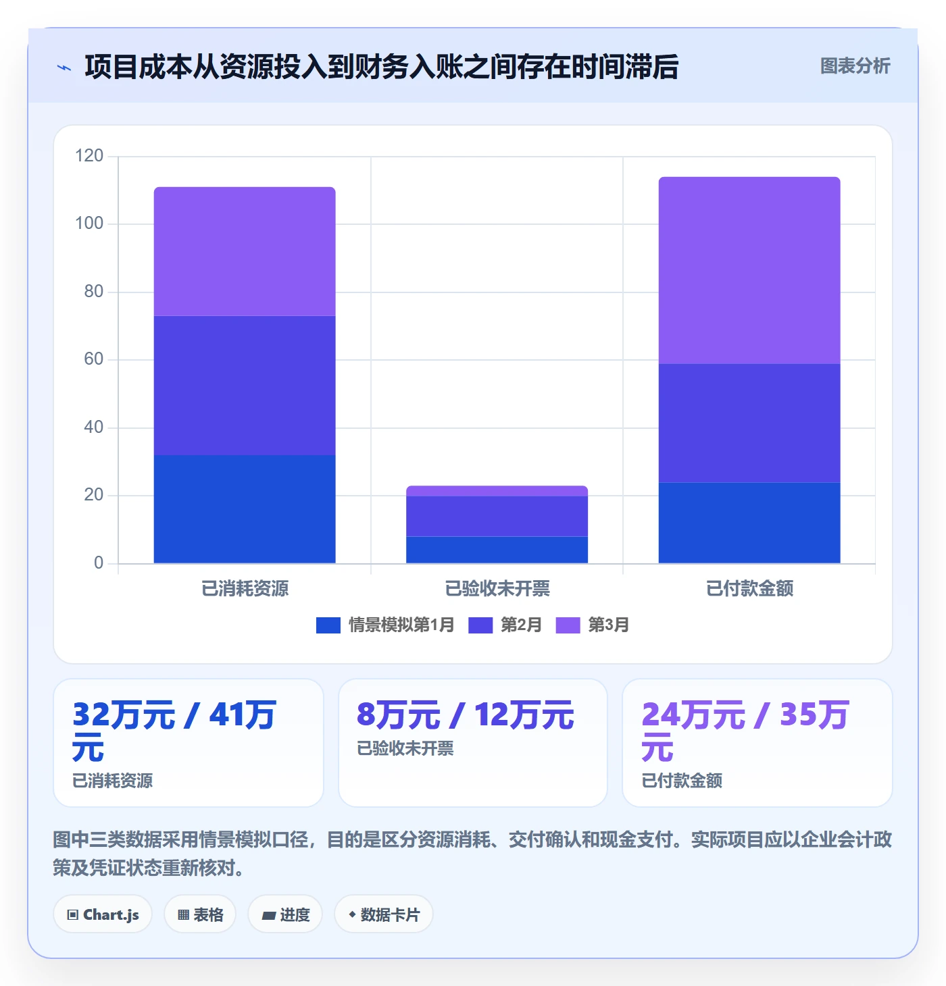
Task: Click the 已验收未开票 x-axis label
Action: pos(497,588)
